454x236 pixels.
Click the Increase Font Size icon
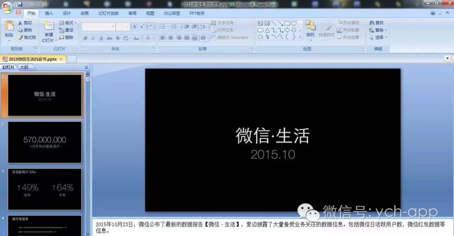point(134,27)
